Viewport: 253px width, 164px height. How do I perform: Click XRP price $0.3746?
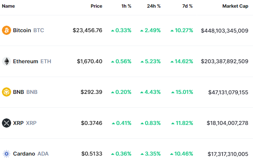(x=92, y=123)
